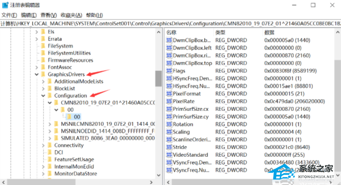
Task: Click the DwmClipBox.top value icon
Action: [x=169, y=63]
